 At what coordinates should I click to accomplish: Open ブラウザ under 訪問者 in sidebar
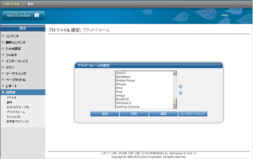[x=11, y=98]
